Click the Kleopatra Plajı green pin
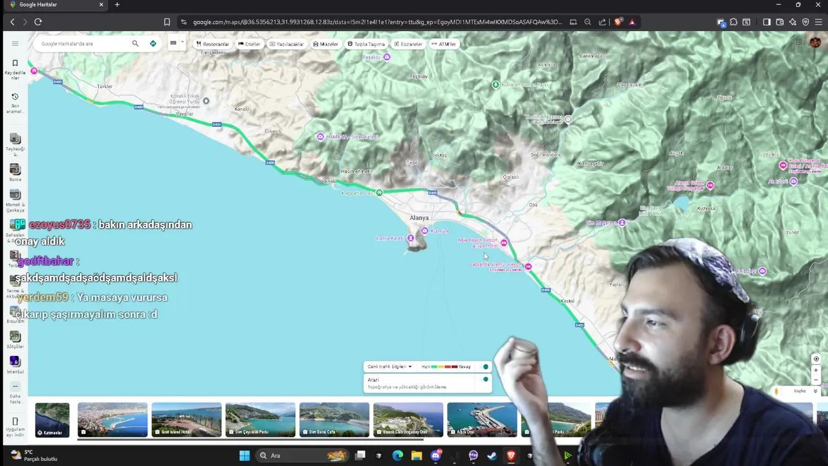 pos(380,192)
